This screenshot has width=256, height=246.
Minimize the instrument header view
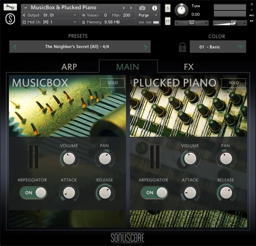coord(252,10)
